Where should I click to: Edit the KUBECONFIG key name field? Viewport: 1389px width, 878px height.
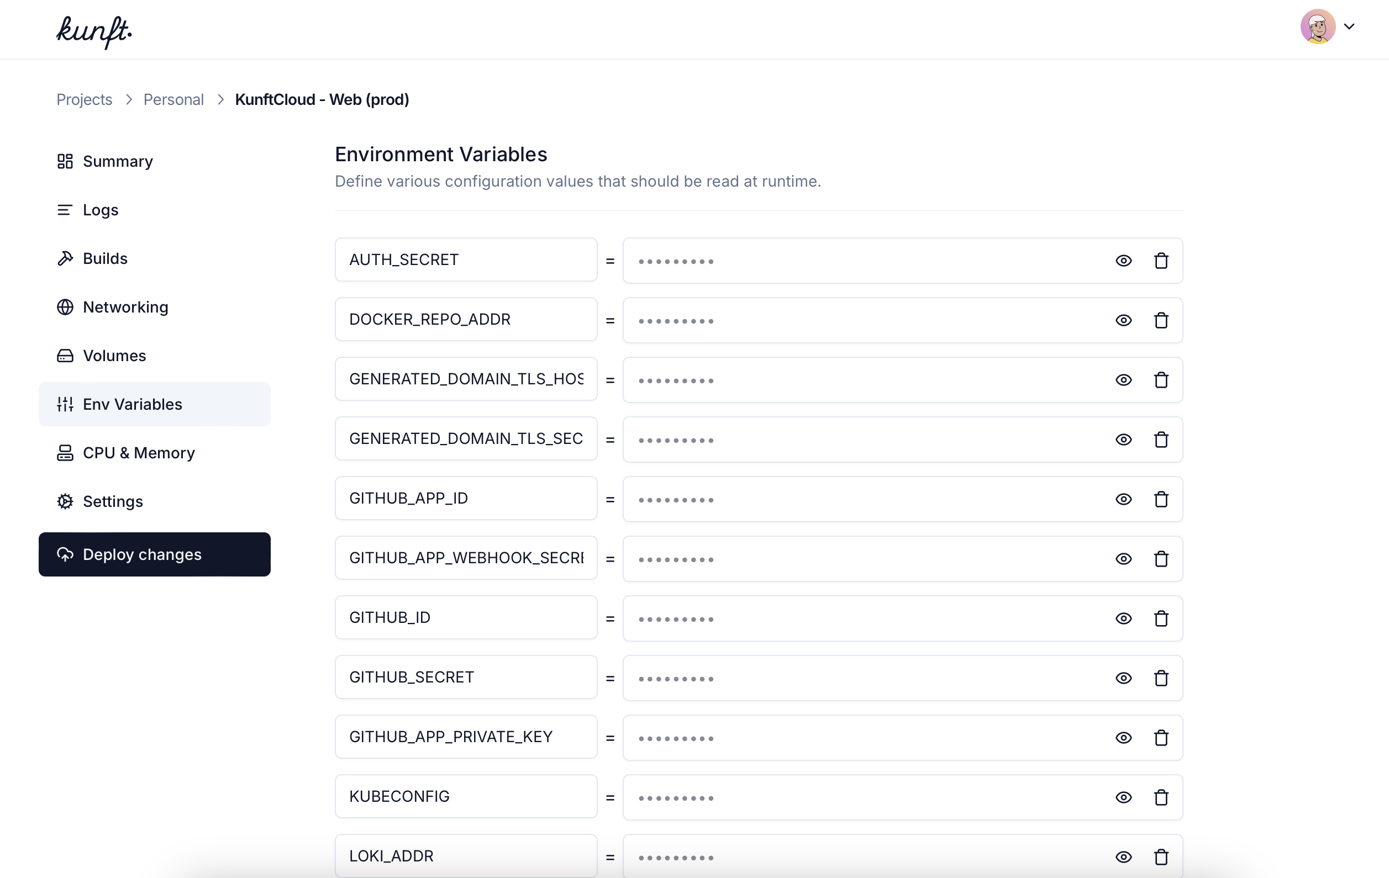click(x=466, y=796)
